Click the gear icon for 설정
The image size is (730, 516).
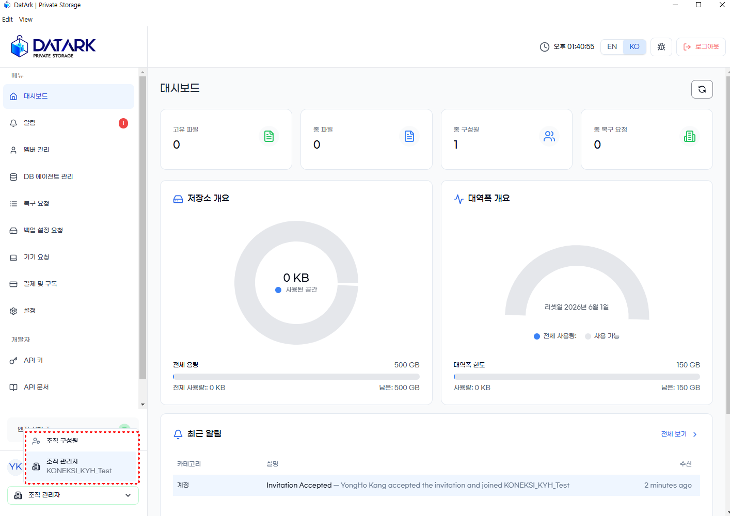point(13,311)
